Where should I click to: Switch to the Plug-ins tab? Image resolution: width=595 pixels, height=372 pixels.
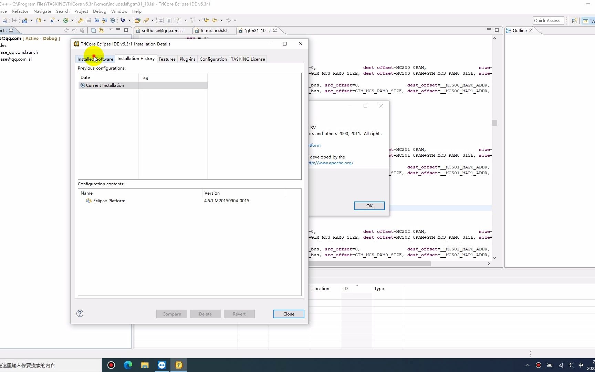pyautogui.click(x=187, y=59)
